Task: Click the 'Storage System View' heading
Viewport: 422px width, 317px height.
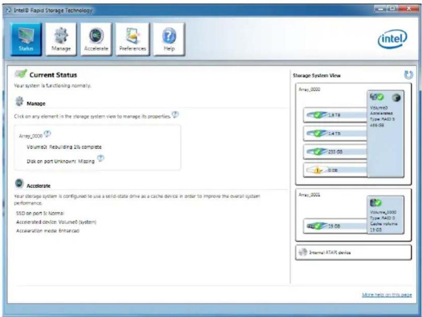Action: (x=317, y=76)
